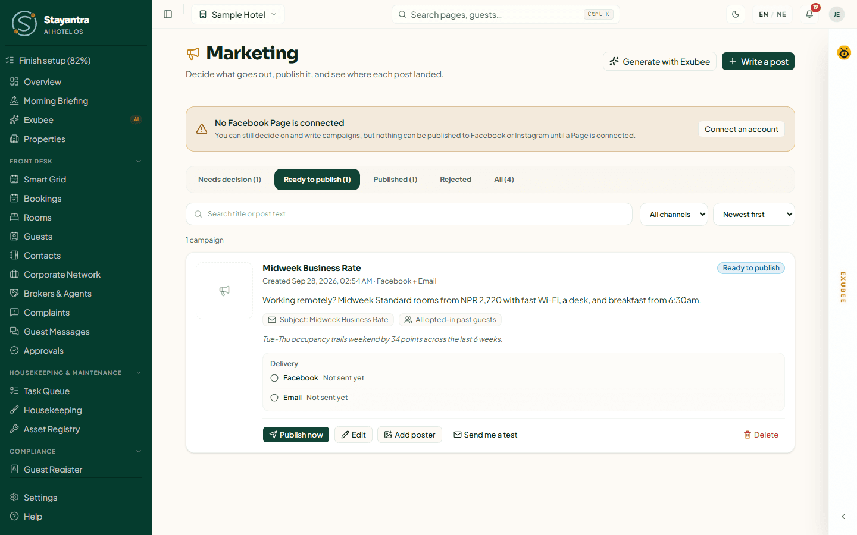Open Settings in the sidebar
Viewport: 857px width, 535px height.
76,498
